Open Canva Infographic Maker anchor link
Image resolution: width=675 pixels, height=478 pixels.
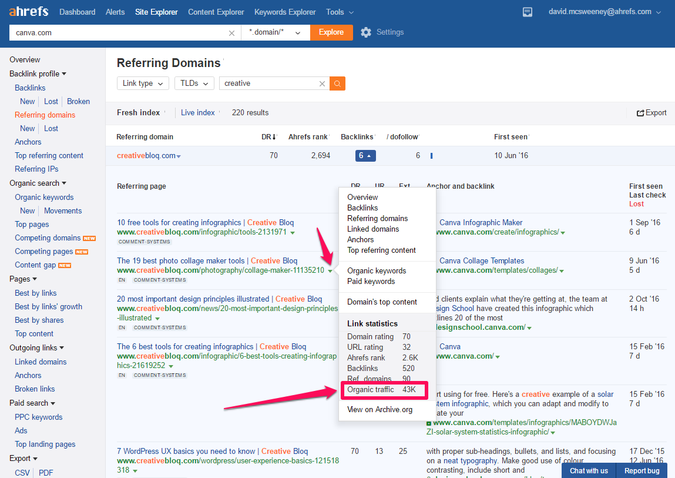coord(481,223)
